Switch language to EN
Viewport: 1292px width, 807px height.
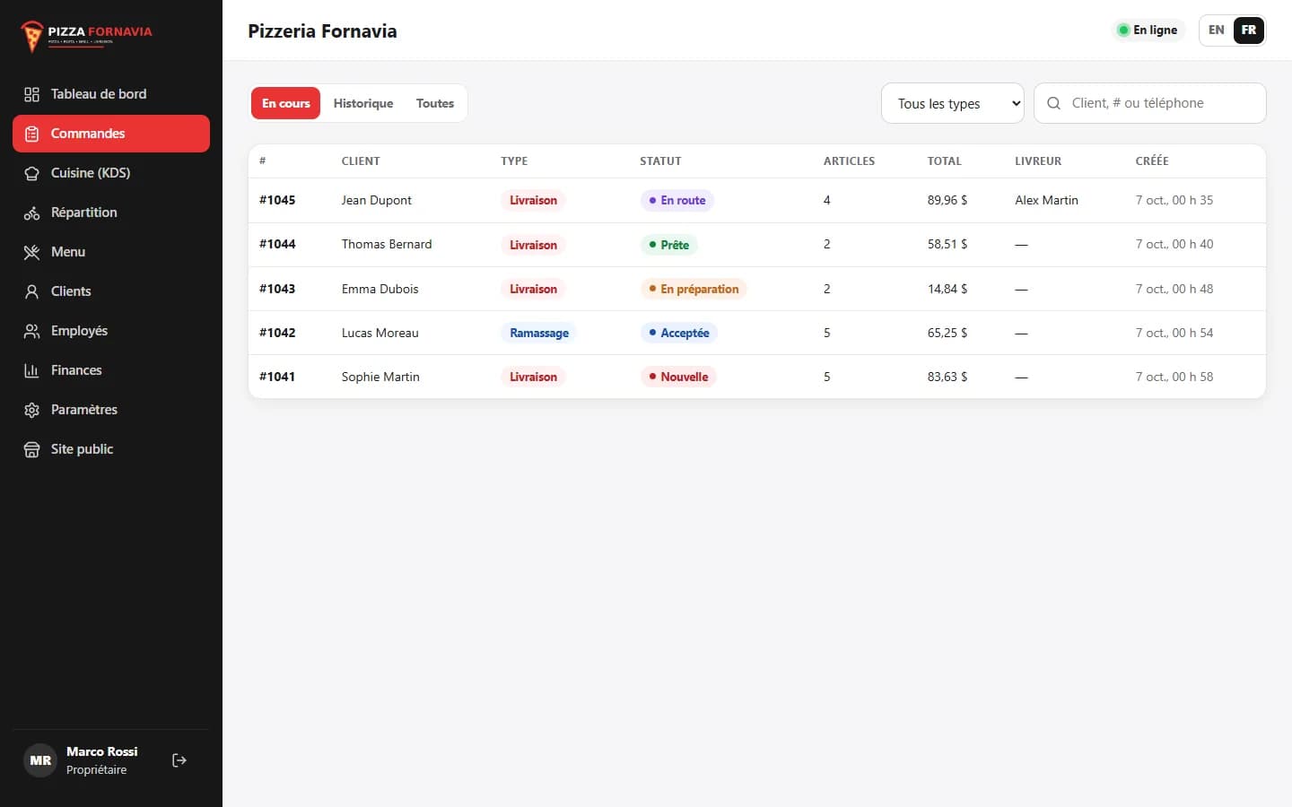[x=1217, y=30]
